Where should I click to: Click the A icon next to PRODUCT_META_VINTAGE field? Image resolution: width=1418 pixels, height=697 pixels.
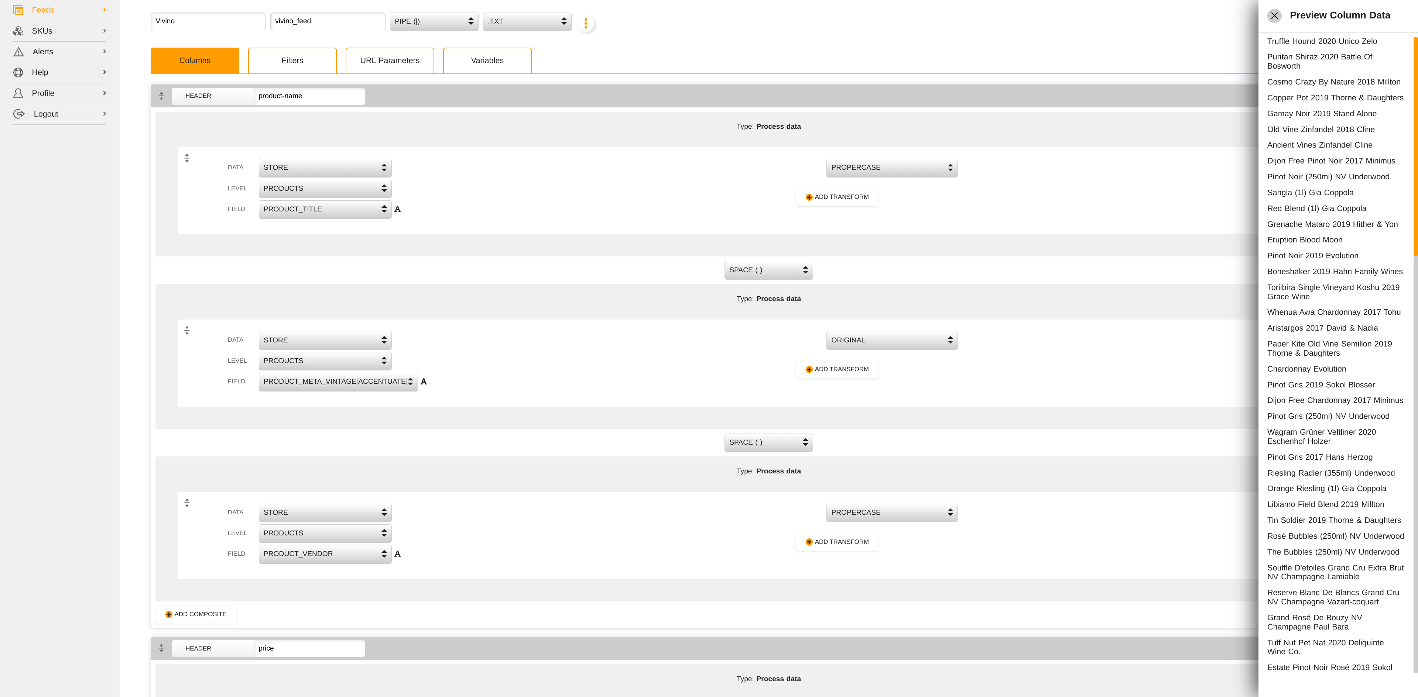(423, 381)
